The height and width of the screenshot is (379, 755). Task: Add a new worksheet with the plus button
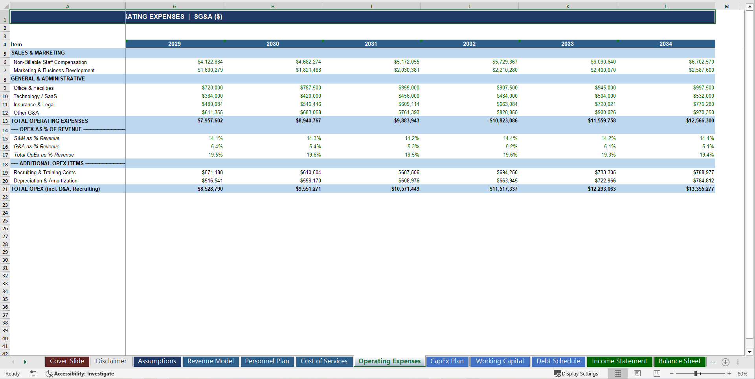point(725,361)
